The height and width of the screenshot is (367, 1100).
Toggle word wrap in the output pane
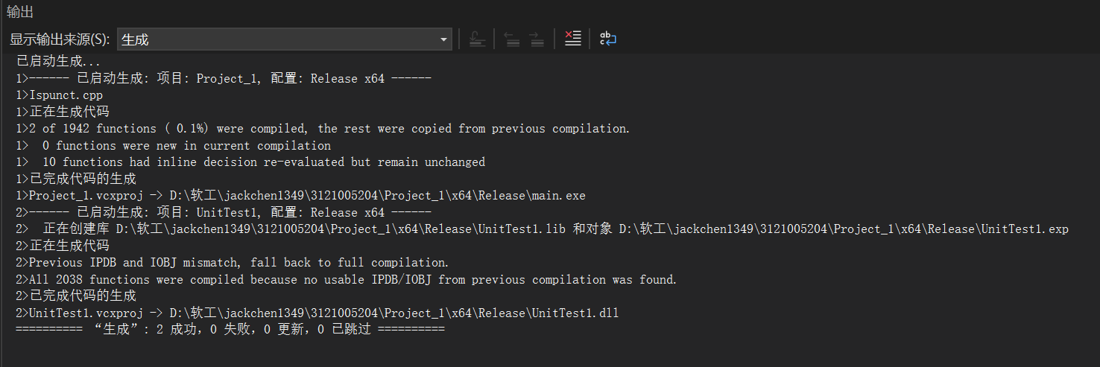(608, 39)
